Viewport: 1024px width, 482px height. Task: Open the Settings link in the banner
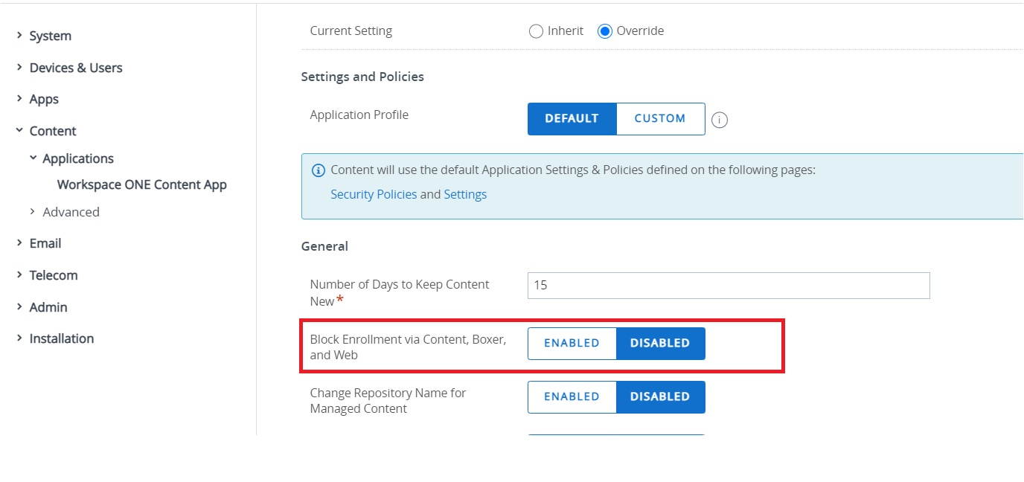pos(465,193)
